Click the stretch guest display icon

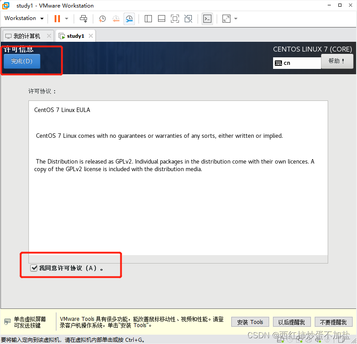click(x=226, y=19)
